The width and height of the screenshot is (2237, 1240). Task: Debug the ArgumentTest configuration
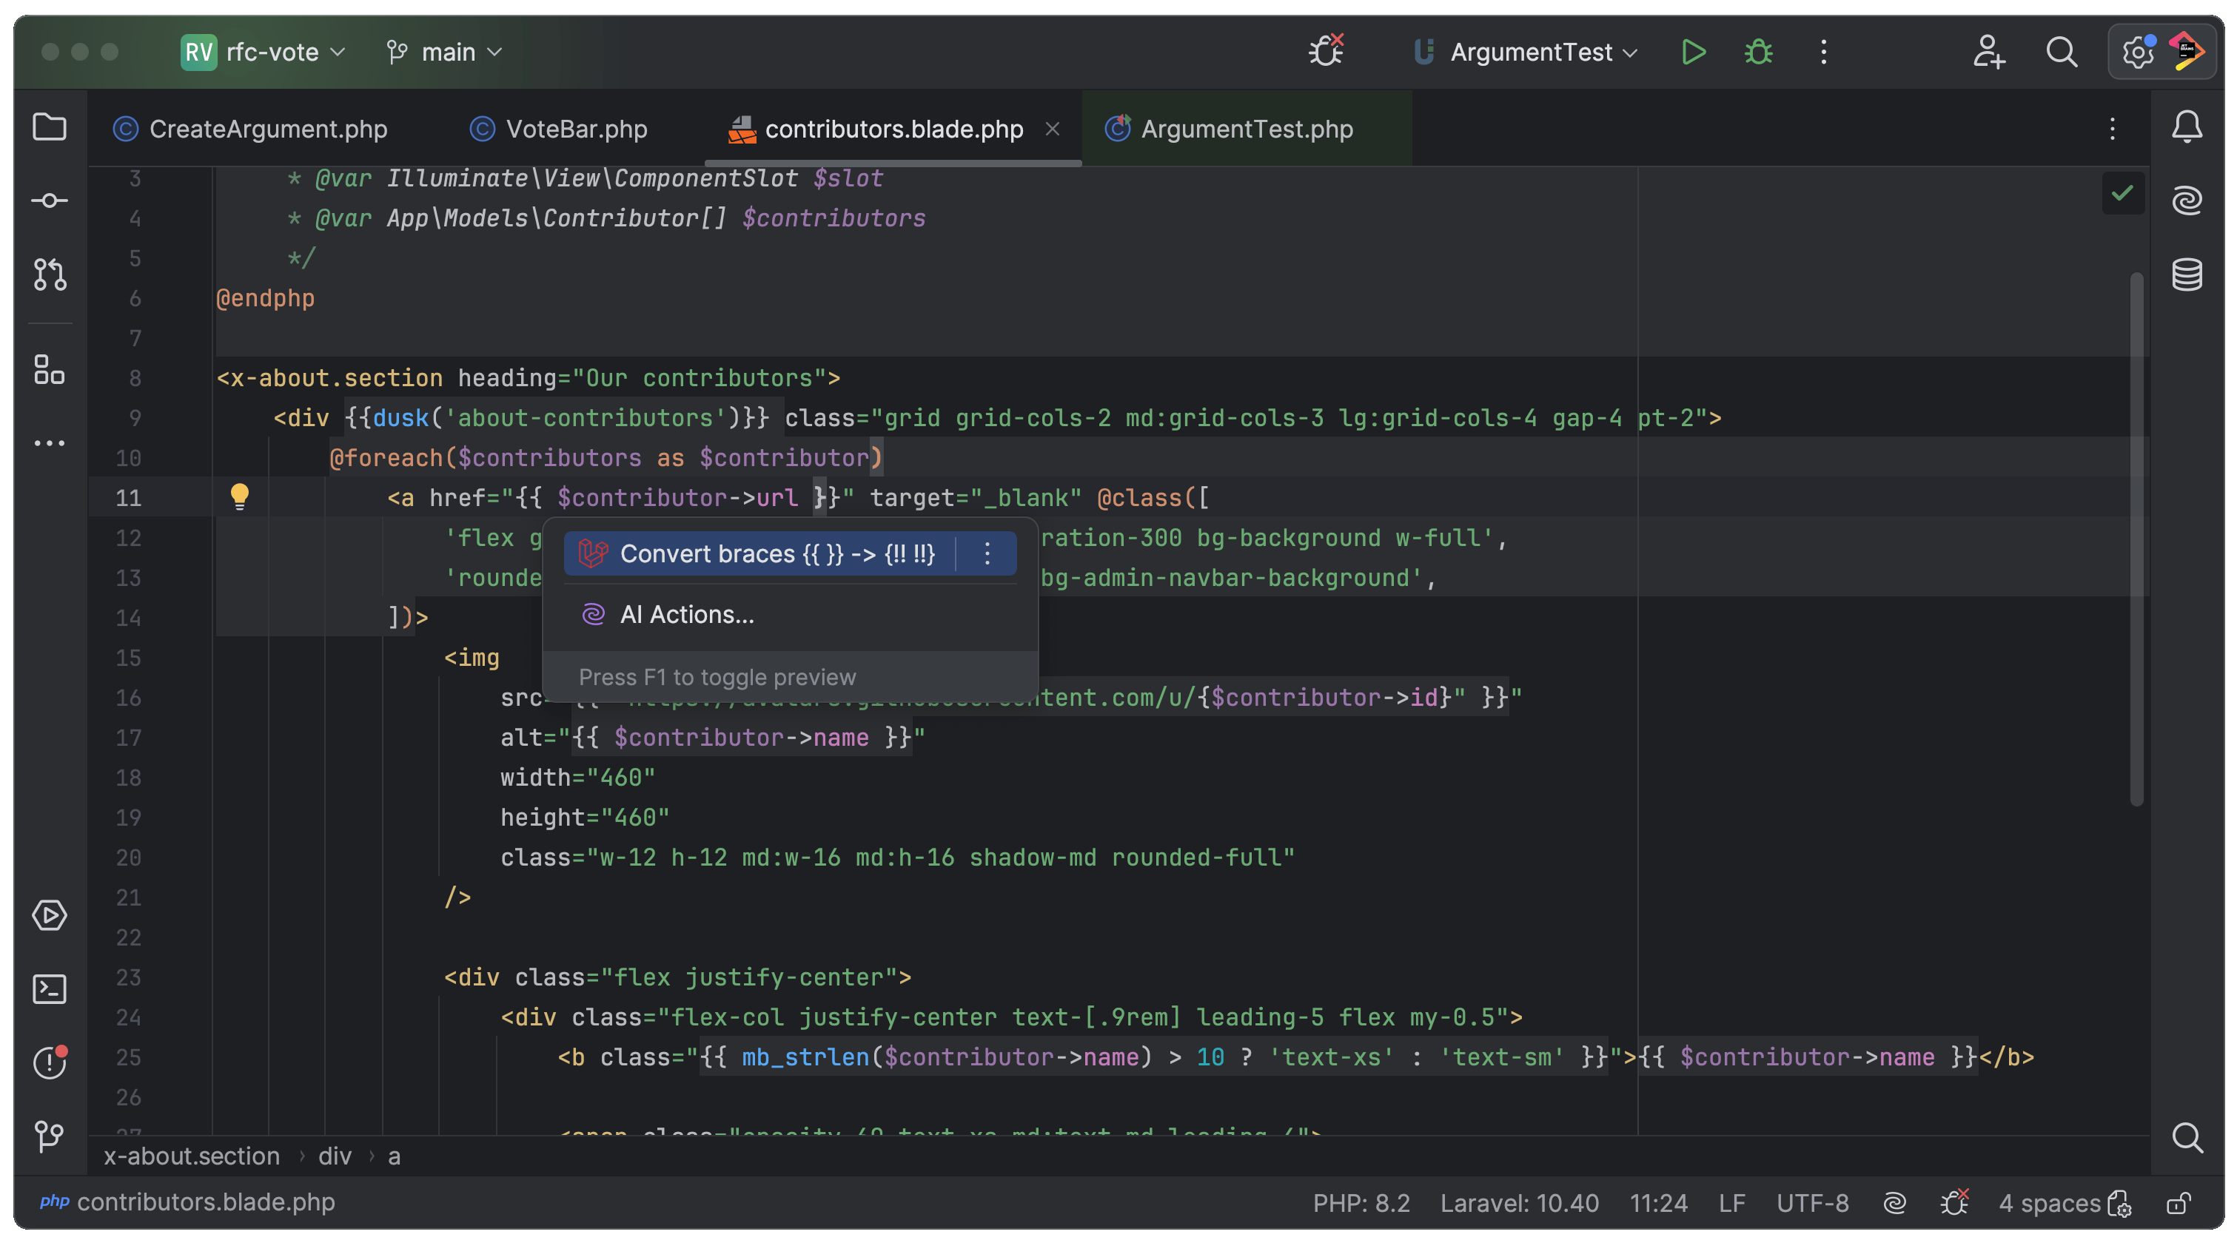coord(1759,52)
